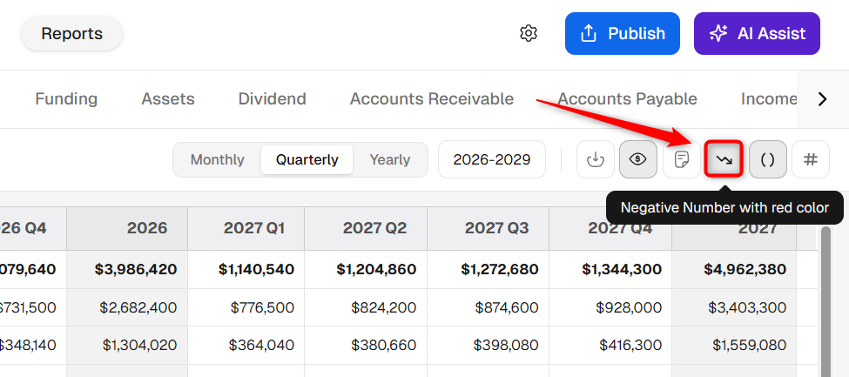Toggle parentheses format for negatives
This screenshot has height=377, width=849.
pyautogui.click(x=767, y=159)
